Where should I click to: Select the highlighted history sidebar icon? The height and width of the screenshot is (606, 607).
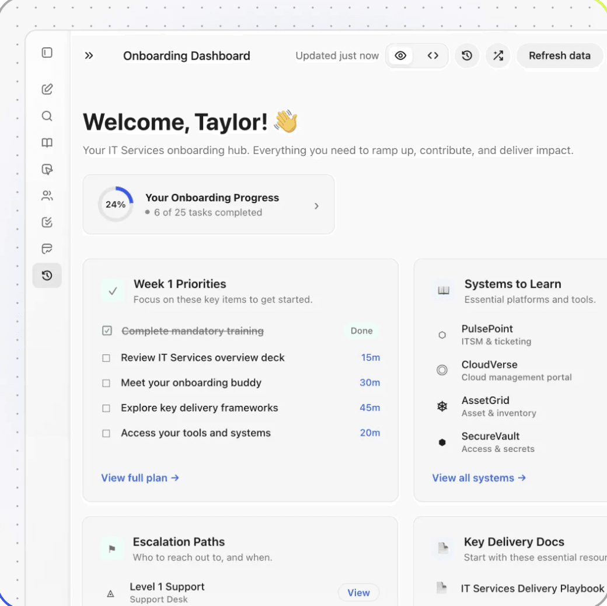pos(47,276)
